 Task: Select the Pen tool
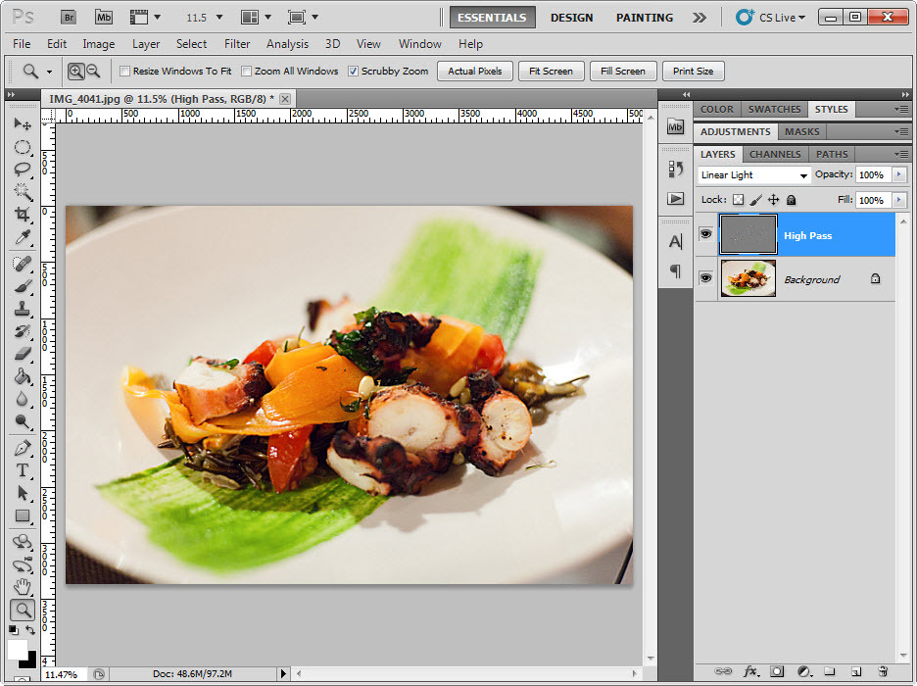[x=23, y=448]
